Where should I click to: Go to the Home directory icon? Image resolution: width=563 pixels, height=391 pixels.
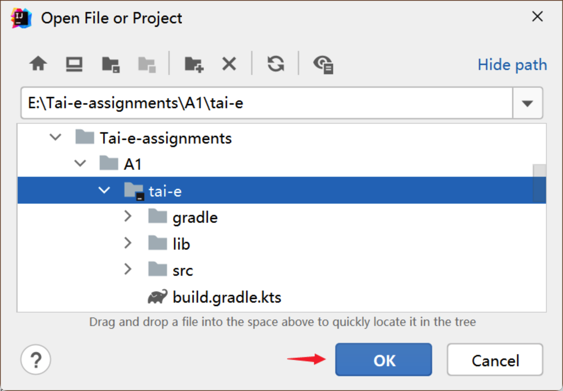pyautogui.click(x=38, y=64)
